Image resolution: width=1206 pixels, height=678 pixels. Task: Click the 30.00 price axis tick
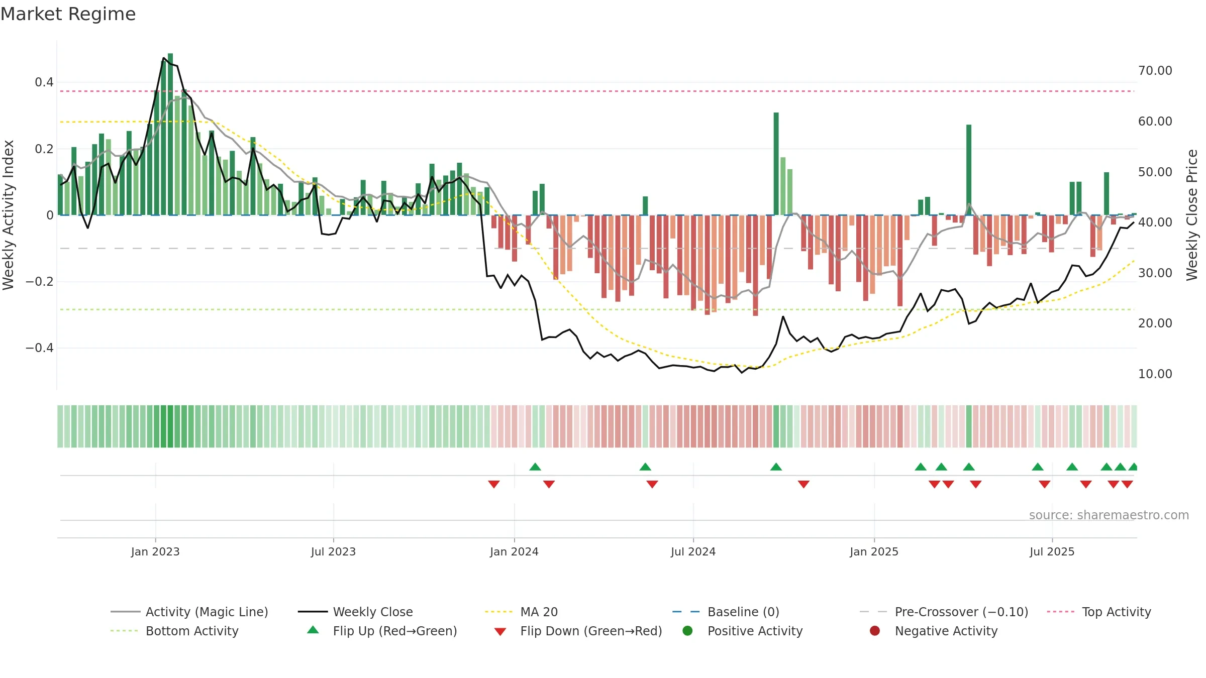(x=1155, y=273)
